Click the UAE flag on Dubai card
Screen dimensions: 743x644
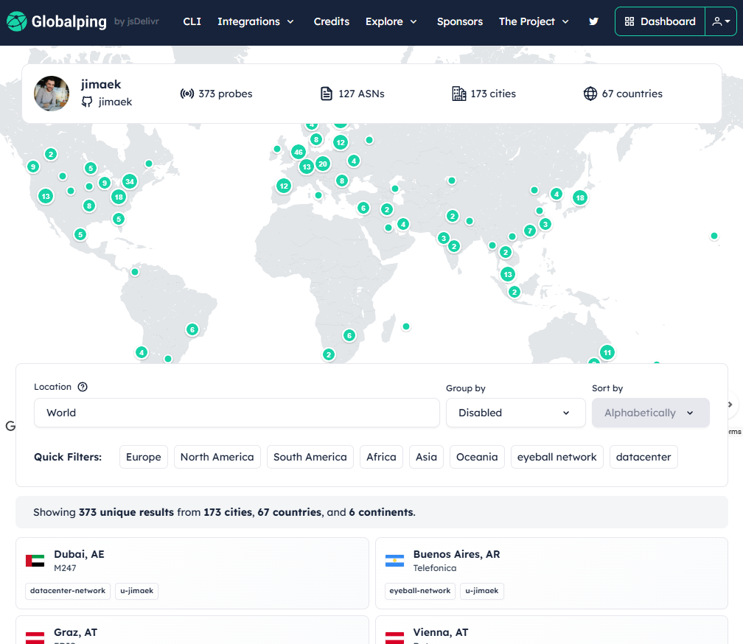[35, 561]
